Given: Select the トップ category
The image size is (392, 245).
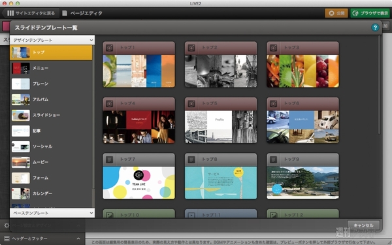Looking at the screenshot, I should click(x=51, y=52).
